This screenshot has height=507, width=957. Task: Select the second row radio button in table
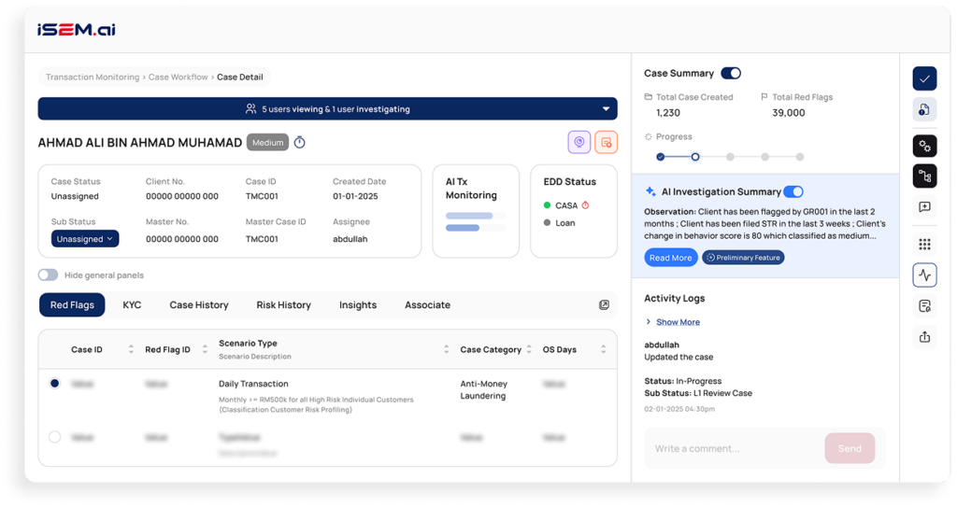(x=54, y=437)
